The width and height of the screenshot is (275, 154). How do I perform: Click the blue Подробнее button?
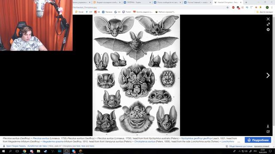click(258, 140)
